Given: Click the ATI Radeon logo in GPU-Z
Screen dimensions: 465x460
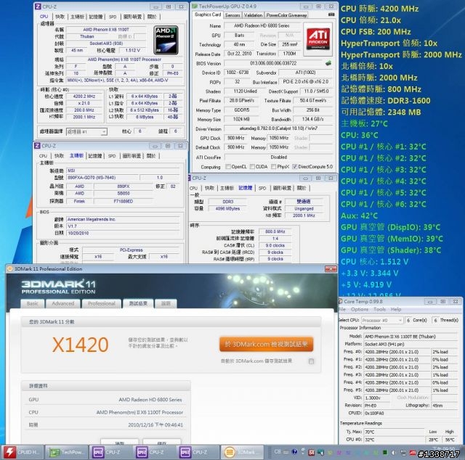Looking at the screenshot, I should [x=318, y=39].
